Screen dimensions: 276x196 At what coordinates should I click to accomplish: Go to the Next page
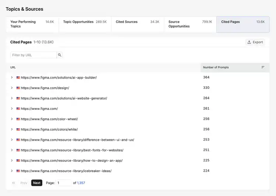[36, 183]
